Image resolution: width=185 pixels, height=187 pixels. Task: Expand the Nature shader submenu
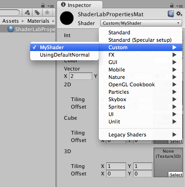140,77
